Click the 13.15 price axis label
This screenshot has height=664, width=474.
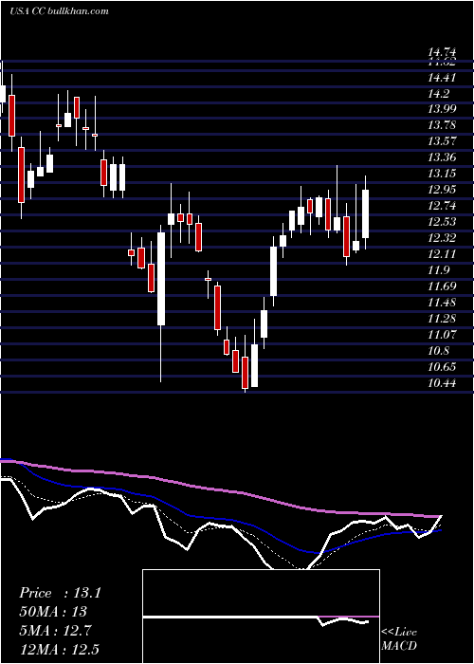pyautogui.click(x=443, y=174)
